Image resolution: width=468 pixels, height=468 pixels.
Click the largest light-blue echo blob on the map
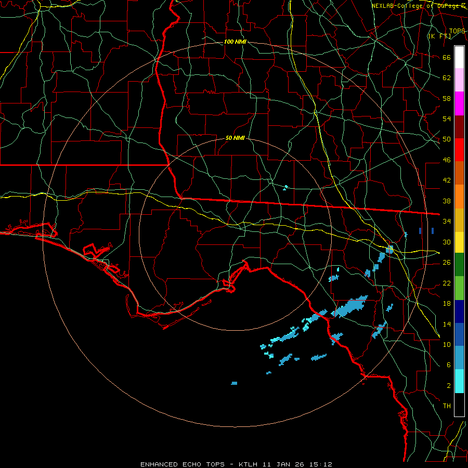click(x=350, y=306)
